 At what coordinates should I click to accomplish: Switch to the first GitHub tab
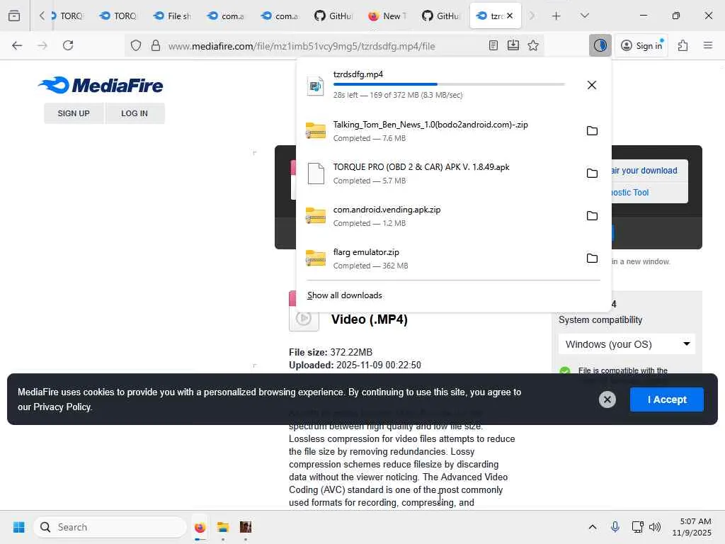click(x=334, y=16)
